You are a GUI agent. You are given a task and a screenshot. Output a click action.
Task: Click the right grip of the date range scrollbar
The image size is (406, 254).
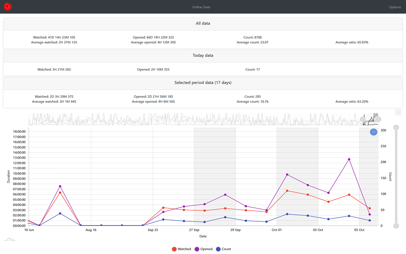(x=378, y=119)
